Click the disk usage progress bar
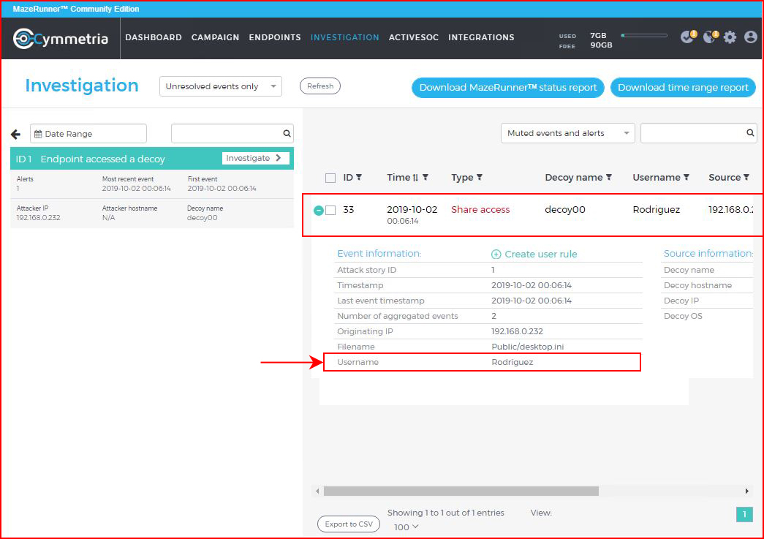This screenshot has height=539, width=764. (x=644, y=36)
